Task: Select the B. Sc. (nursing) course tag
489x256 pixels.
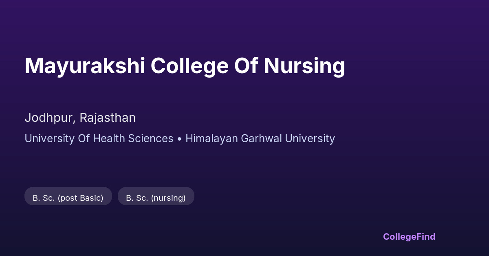Action: tap(156, 198)
